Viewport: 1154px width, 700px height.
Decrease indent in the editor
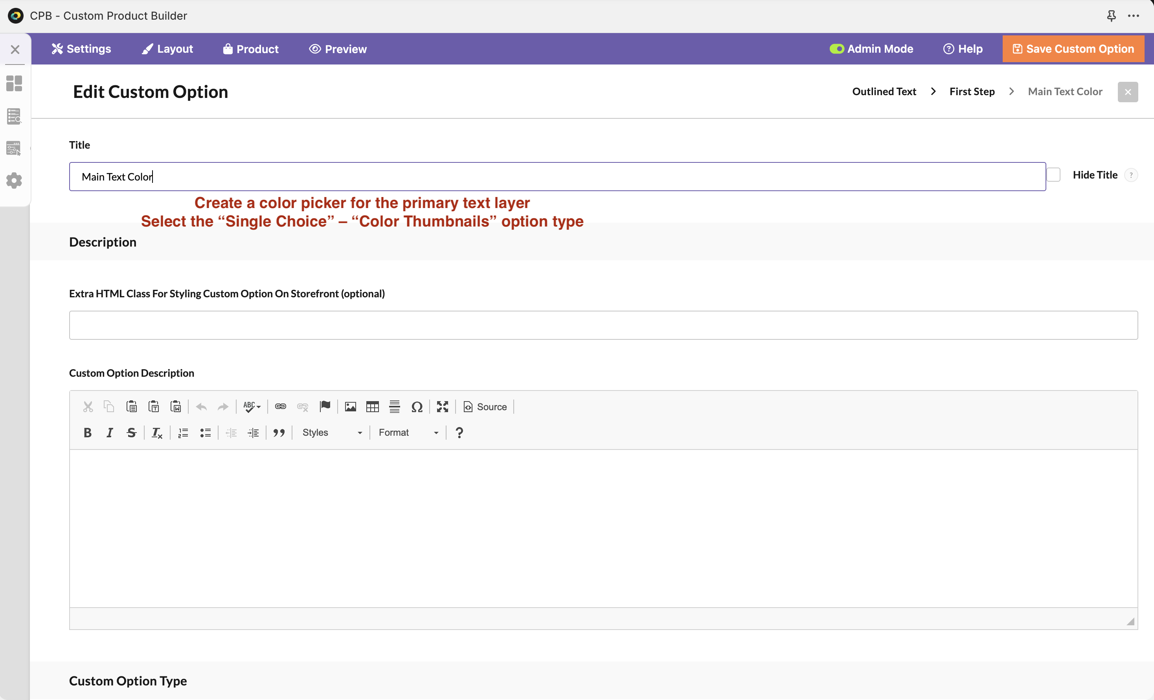[231, 433]
